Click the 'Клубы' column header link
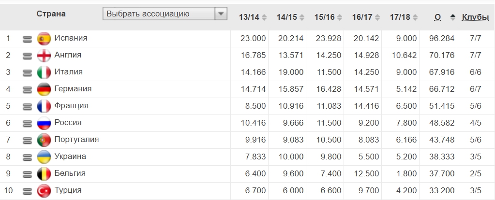 click(475, 17)
